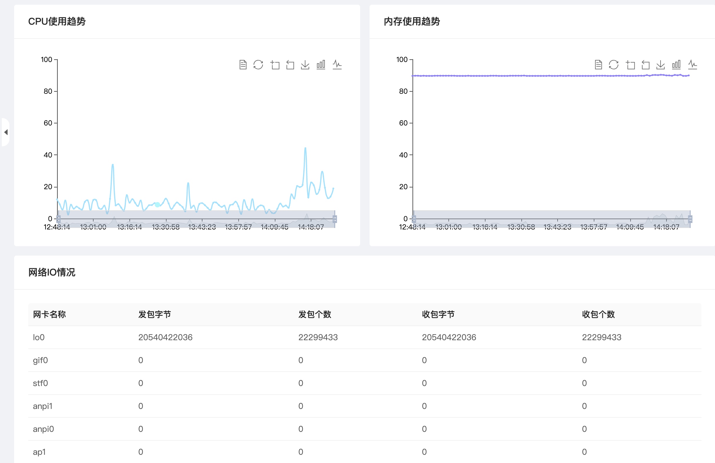This screenshot has width=715, height=463.
Task: Click right handle of CPU zoom slider
Action: pyautogui.click(x=335, y=219)
